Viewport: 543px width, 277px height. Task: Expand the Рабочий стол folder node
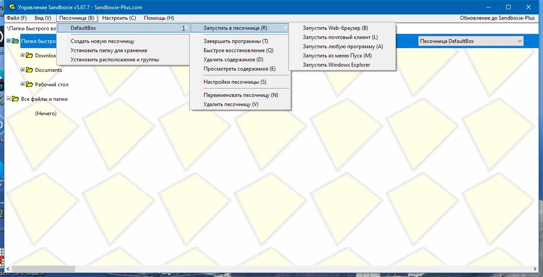pyautogui.click(x=23, y=85)
